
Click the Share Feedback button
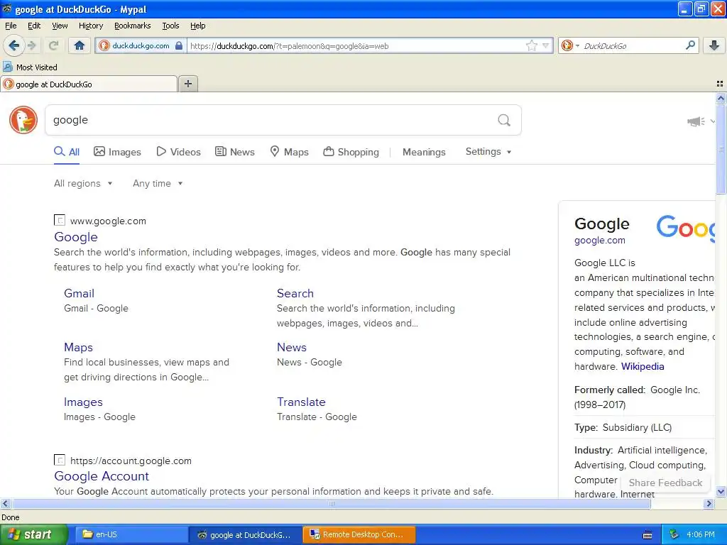point(665,483)
